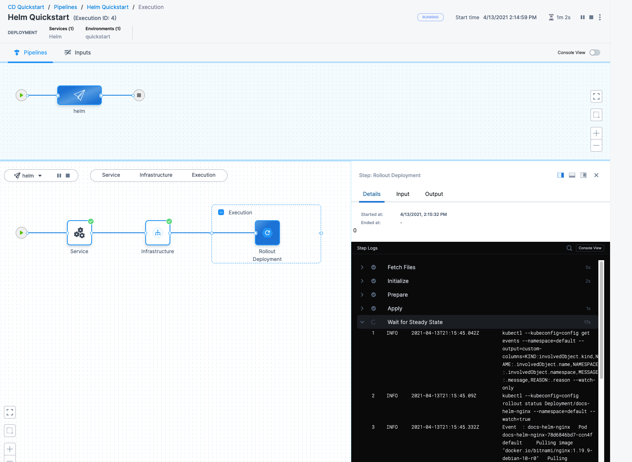The image size is (632, 462).
Task: Select the Execution stage section
Action: [204, 175]
